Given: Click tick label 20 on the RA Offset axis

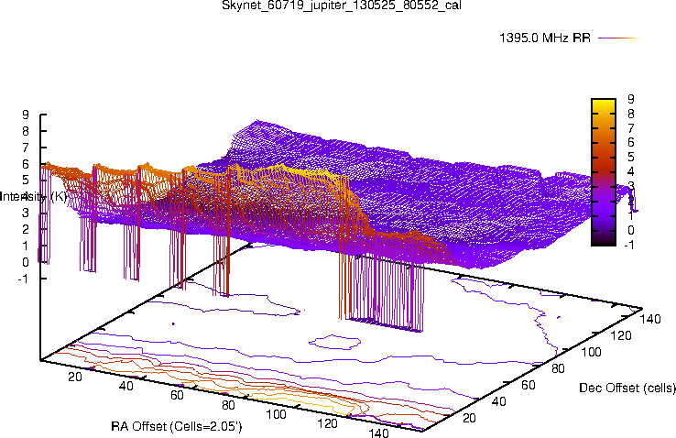Looking at the screenshot, I should coord(75,377).
